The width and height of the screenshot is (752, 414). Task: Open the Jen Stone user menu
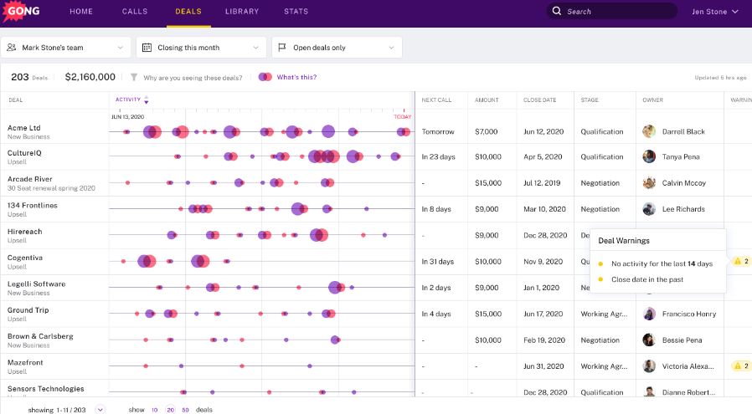coord(714,12)
